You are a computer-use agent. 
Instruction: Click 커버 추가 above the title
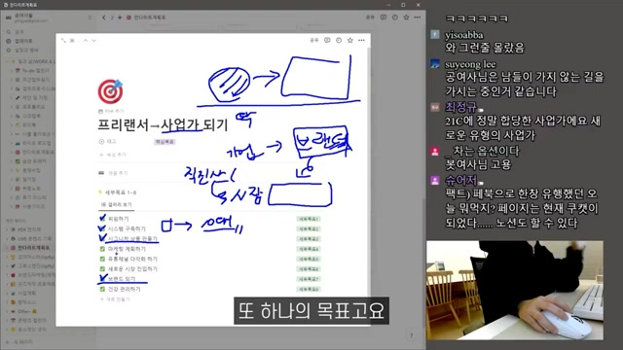111,111
